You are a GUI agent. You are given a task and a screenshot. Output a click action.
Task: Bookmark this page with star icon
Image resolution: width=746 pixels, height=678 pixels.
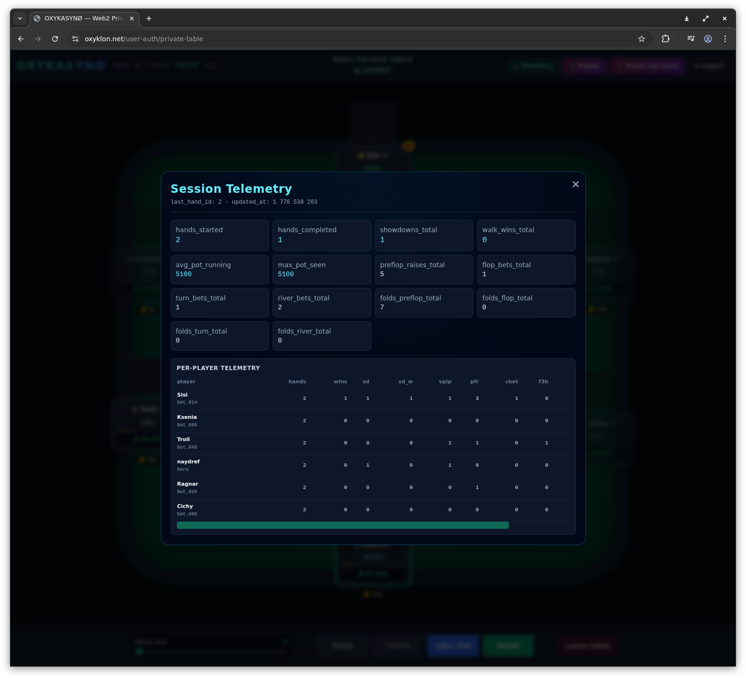(x=642, y=39)
